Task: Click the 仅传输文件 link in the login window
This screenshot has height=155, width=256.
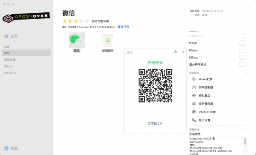Action: coord(155,123)
